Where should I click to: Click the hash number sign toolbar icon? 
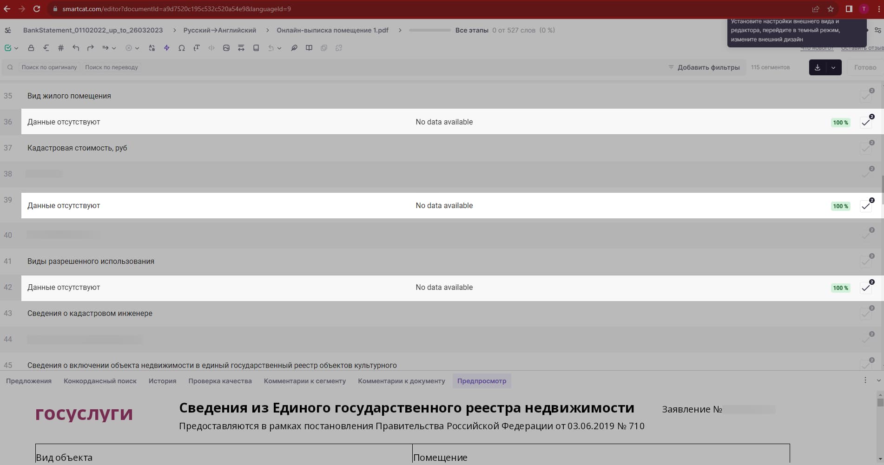pos(61,48)
